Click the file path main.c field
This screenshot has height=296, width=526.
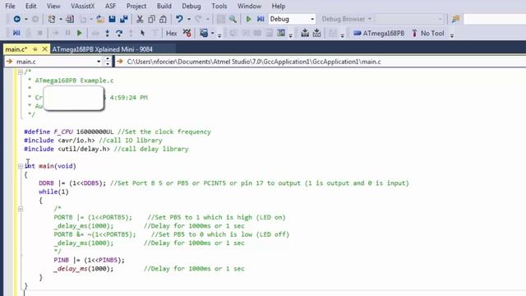tap(321, 62)
